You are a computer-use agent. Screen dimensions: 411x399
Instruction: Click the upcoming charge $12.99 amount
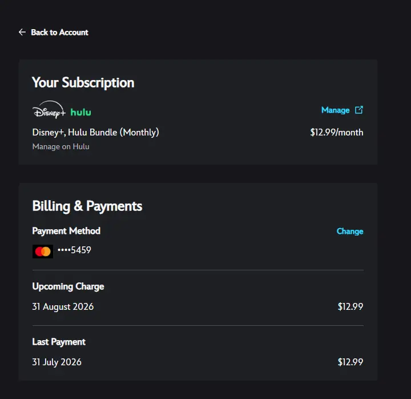pyautogui.click(x=350, y=306)
